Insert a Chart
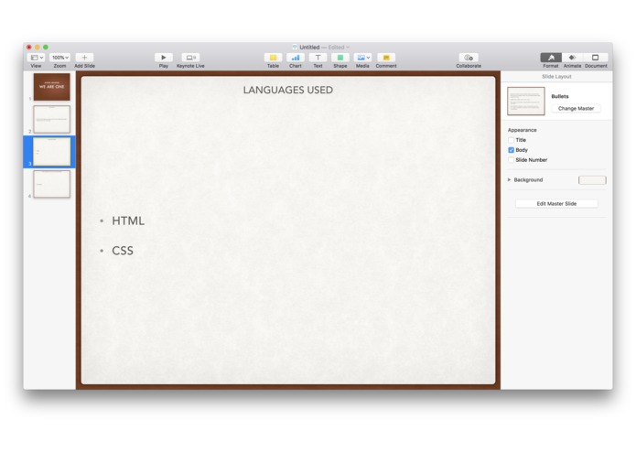Viewport: 636px width, 452px height. click(296, 58)
